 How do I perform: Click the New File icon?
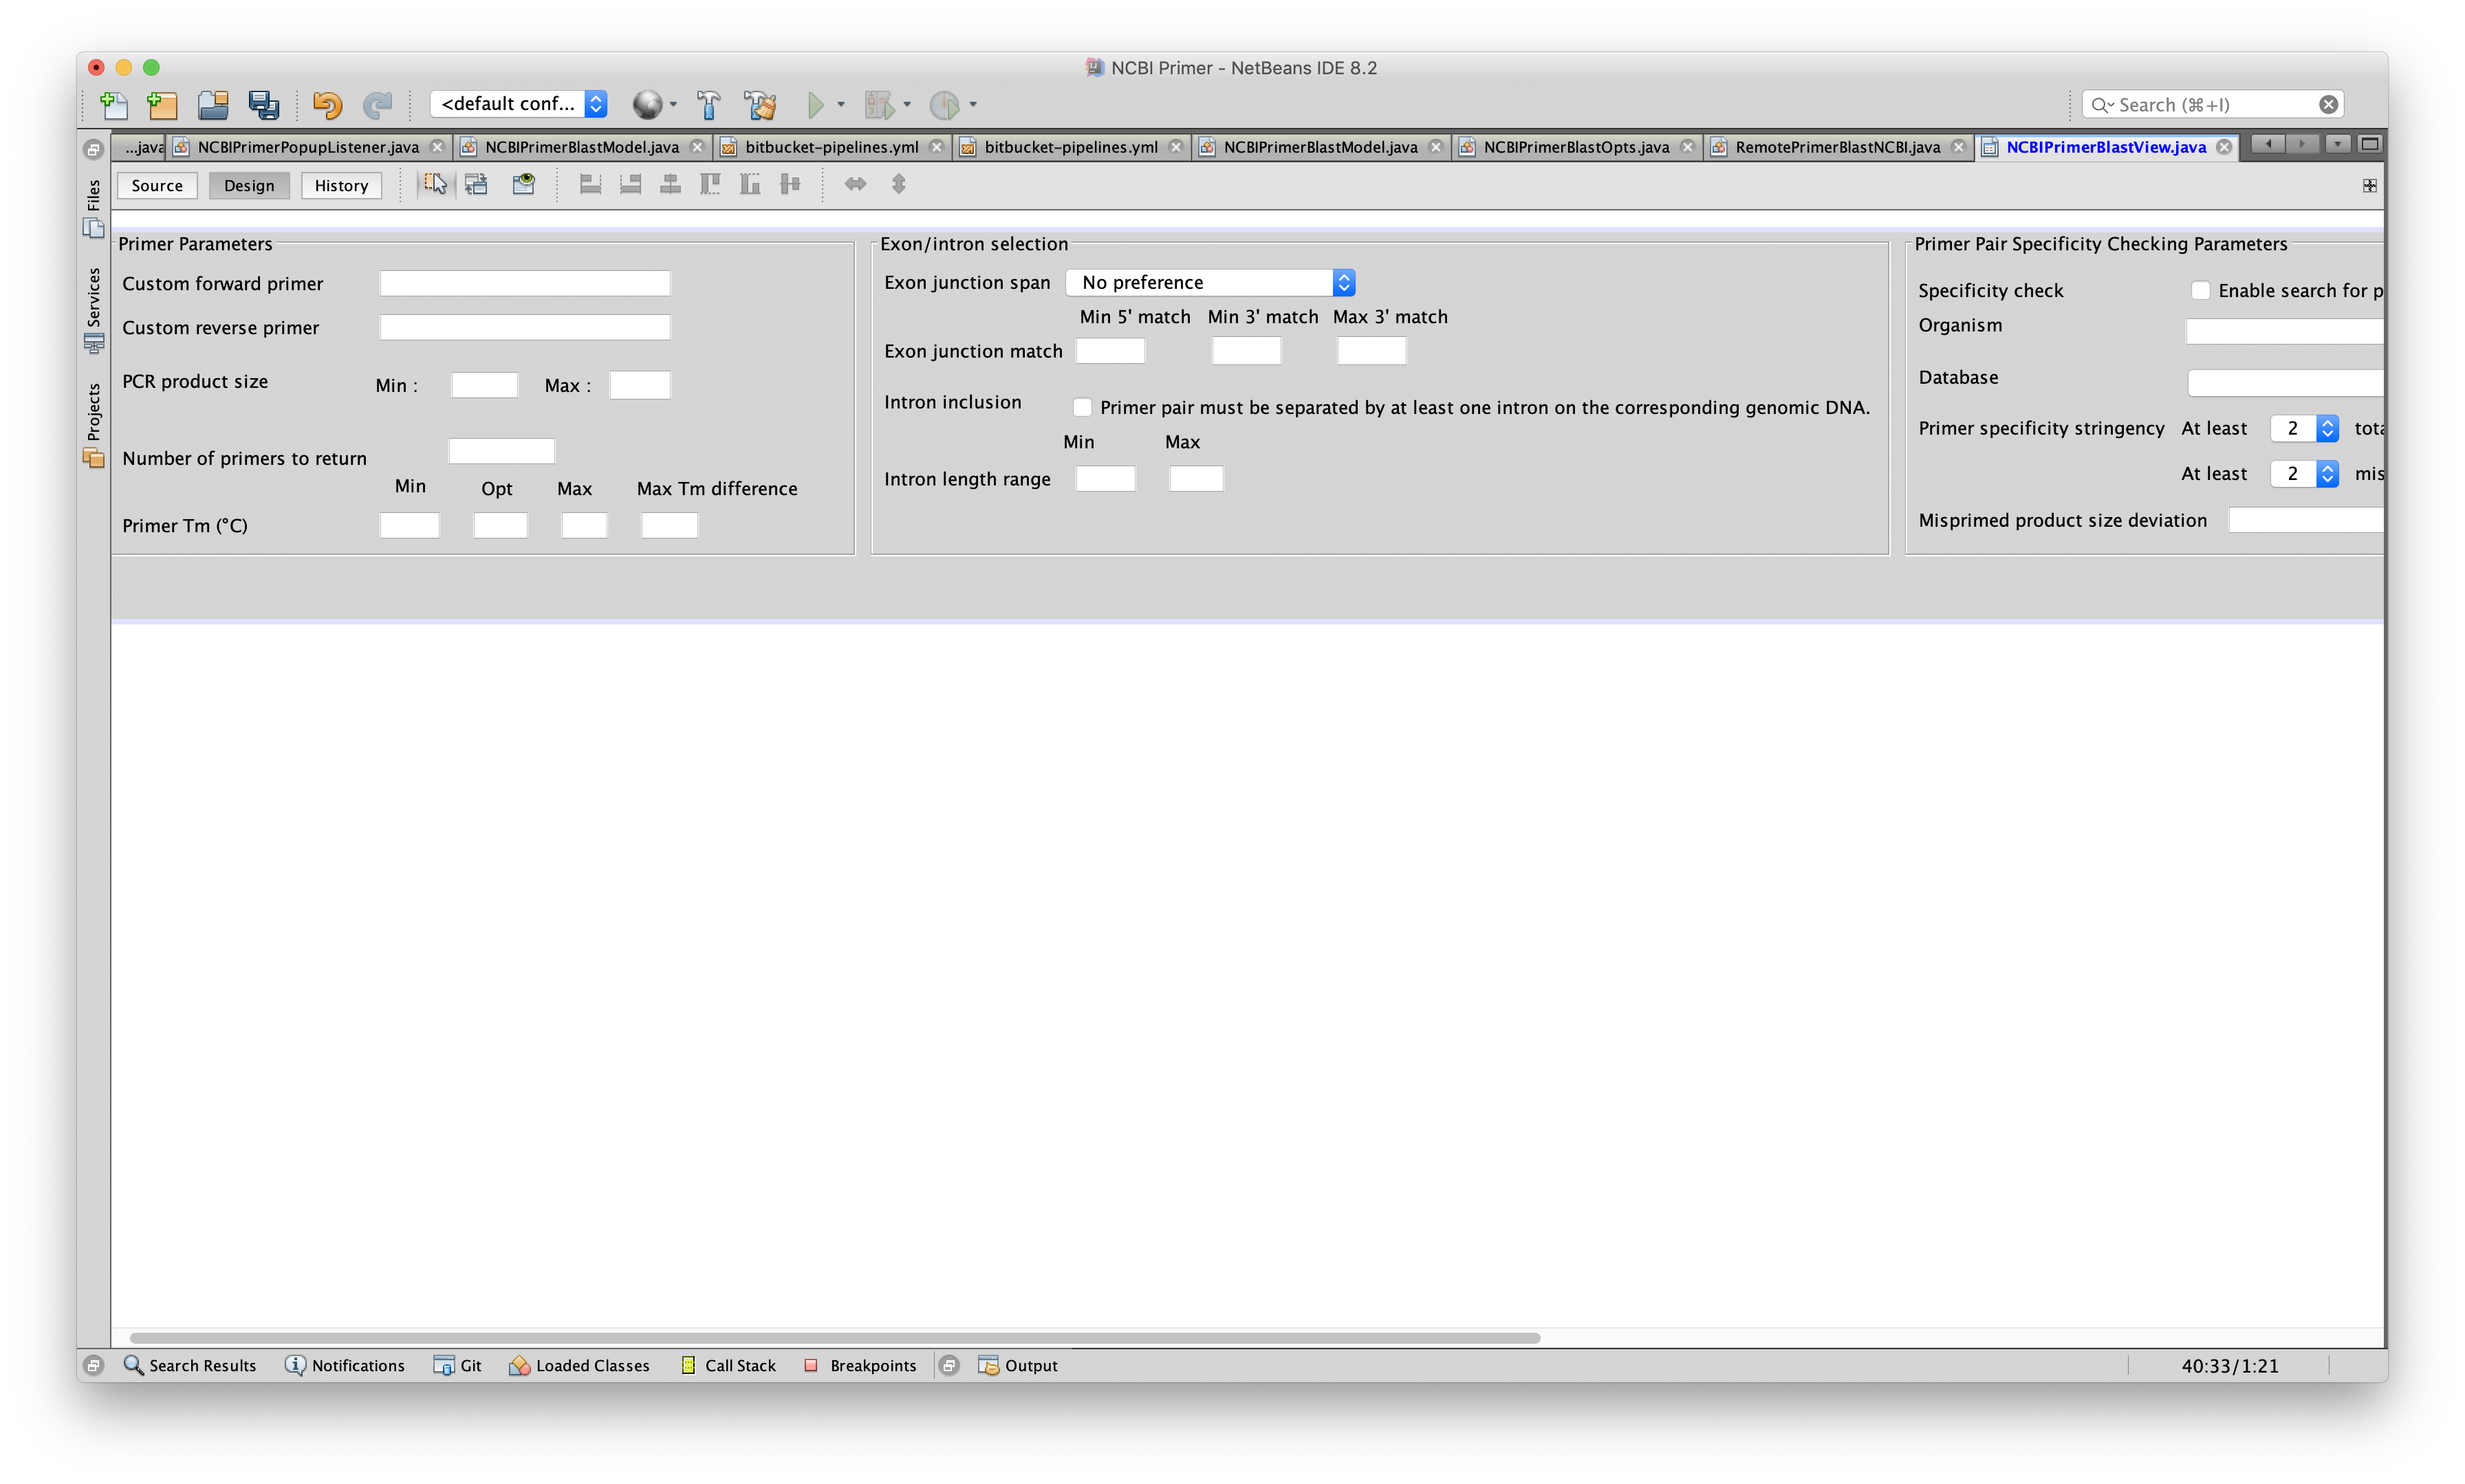[114, 104]
